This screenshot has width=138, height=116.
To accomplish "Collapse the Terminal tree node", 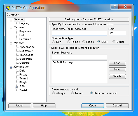I will coord(11,28).
